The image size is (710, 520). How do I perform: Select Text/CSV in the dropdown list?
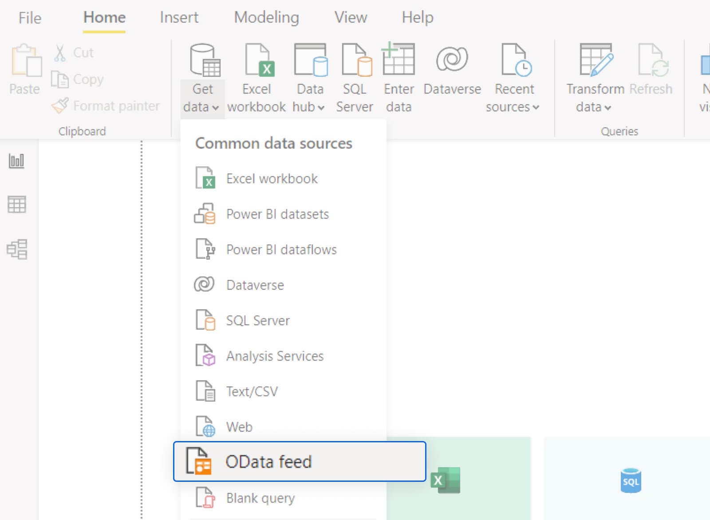[x=283, y=391]
